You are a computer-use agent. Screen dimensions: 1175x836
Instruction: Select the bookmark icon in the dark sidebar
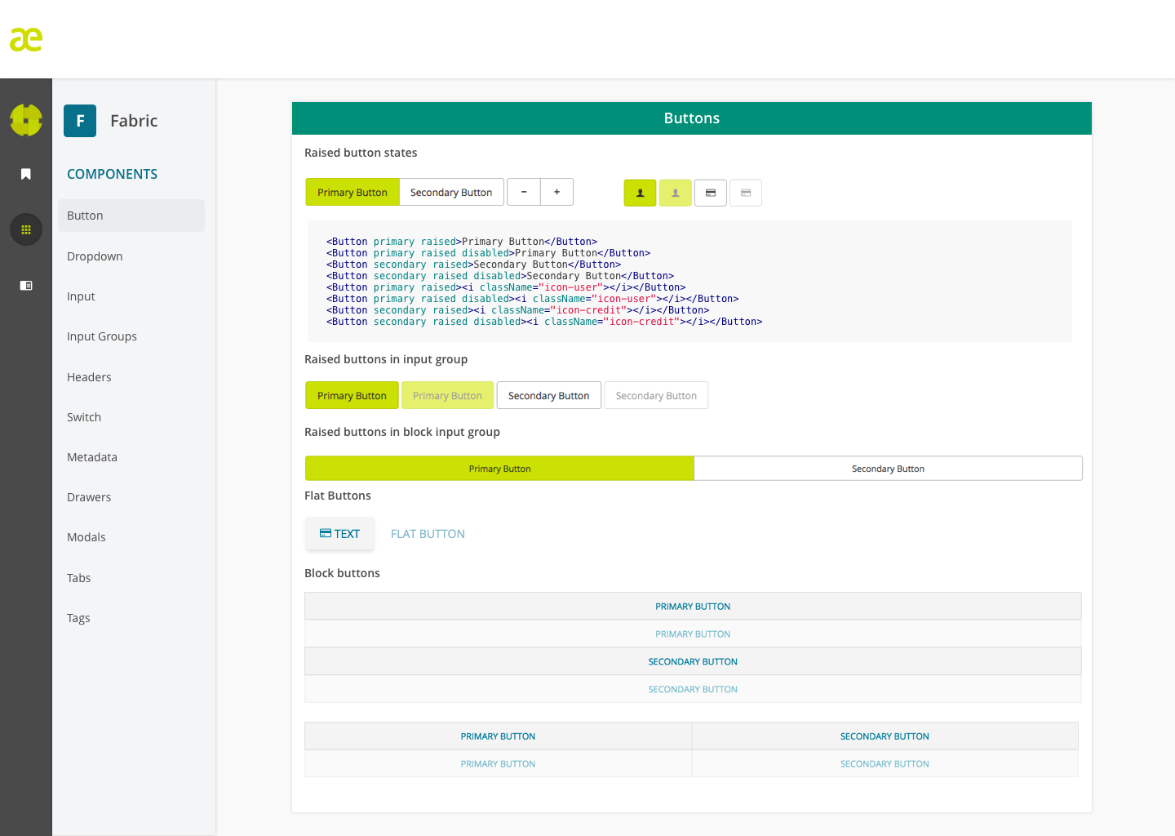[26, 174]
